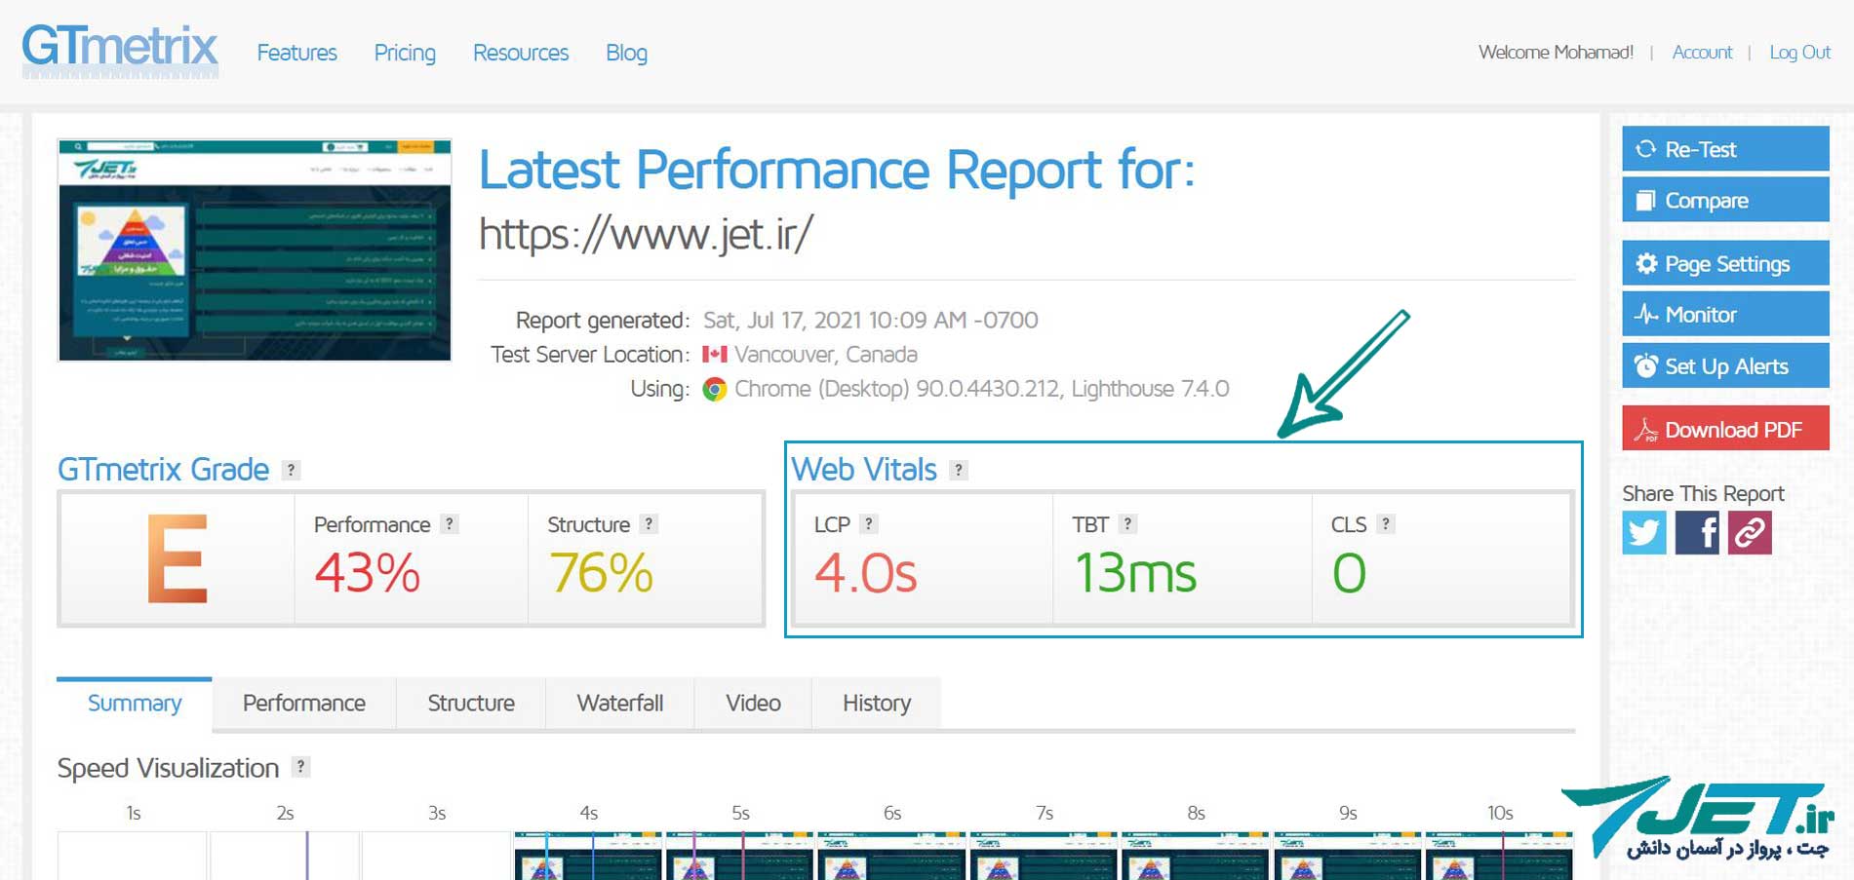Share report on Facebook

(x=1697, y=532)
